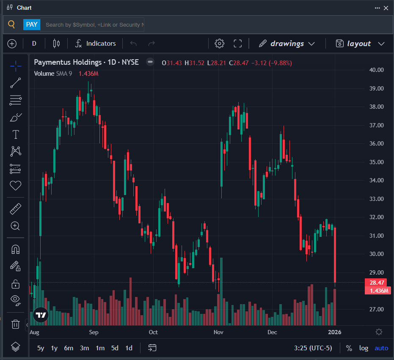394x360 pixels.
Task: Toggle logarithmic scale with log
Action: click(x=364, y=348)
